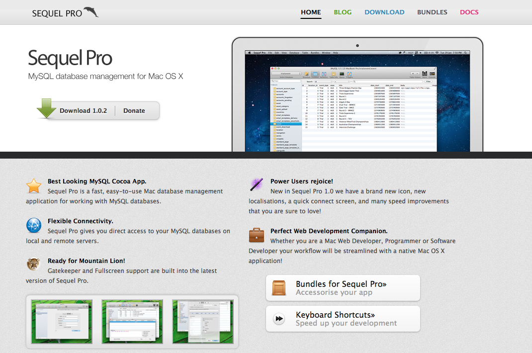Click the Sequel Pro dolphin logo icon
Viewport: 532px width, 353px height.
click(x=91, y=12)
